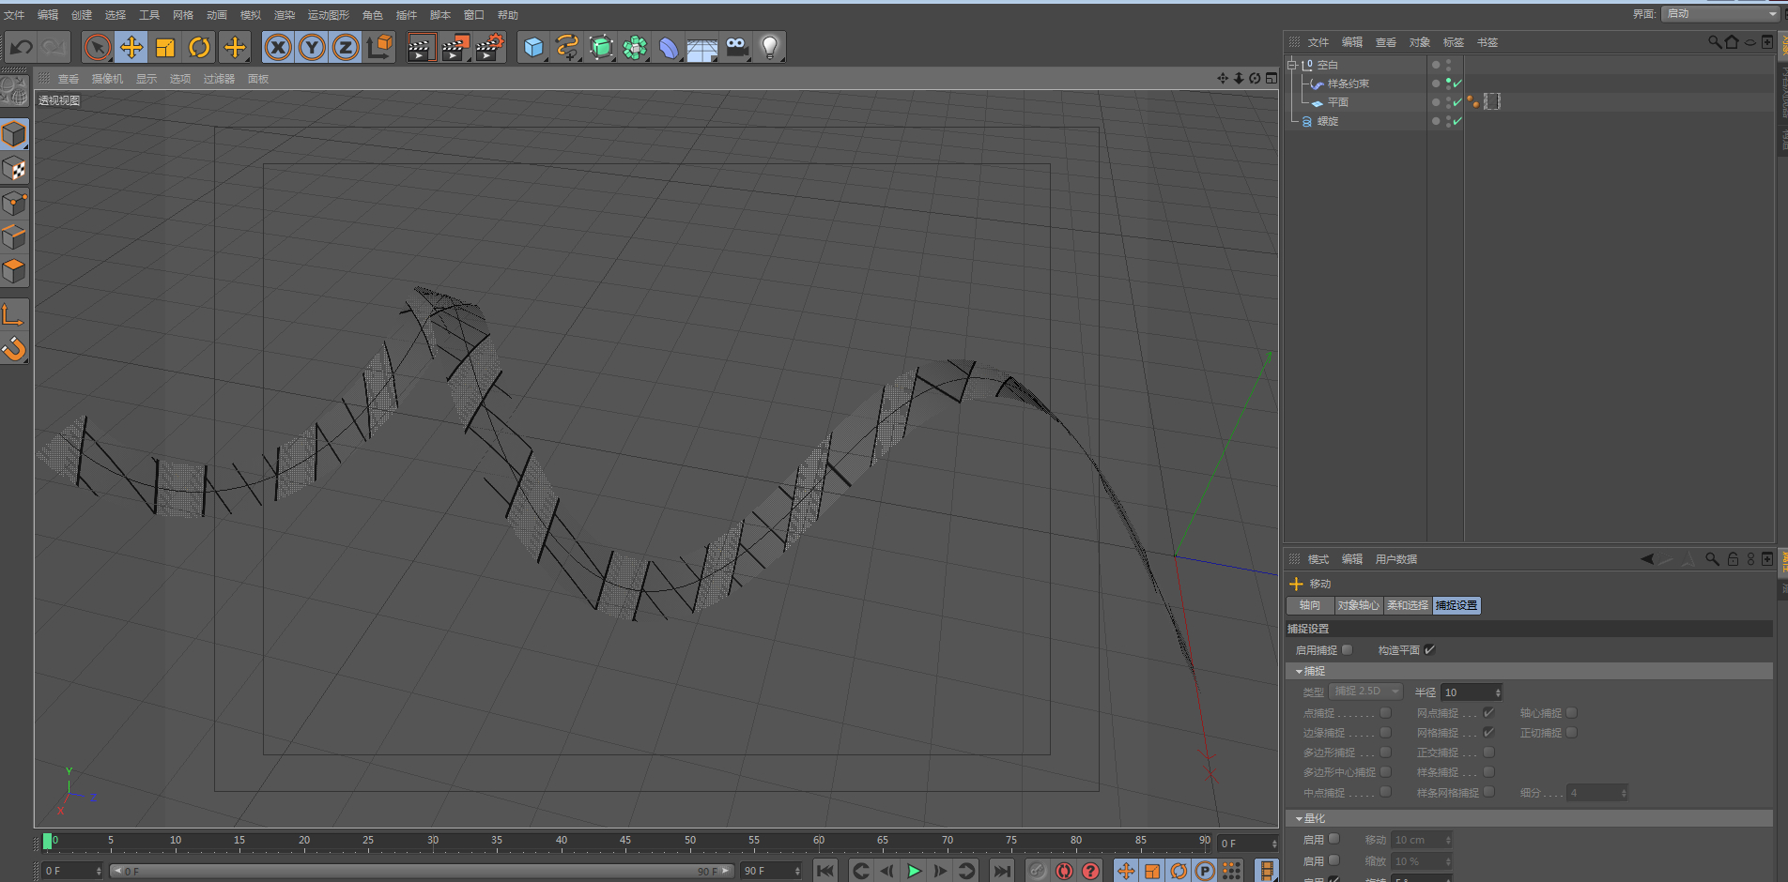Toggle the green checkmark for 螺旋 object
This screenshot has width=1788, height=882.
(x=1457, y=121)
